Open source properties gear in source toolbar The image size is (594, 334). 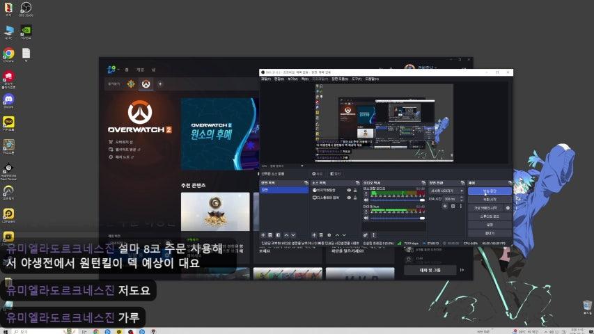[x=329, y=235]
